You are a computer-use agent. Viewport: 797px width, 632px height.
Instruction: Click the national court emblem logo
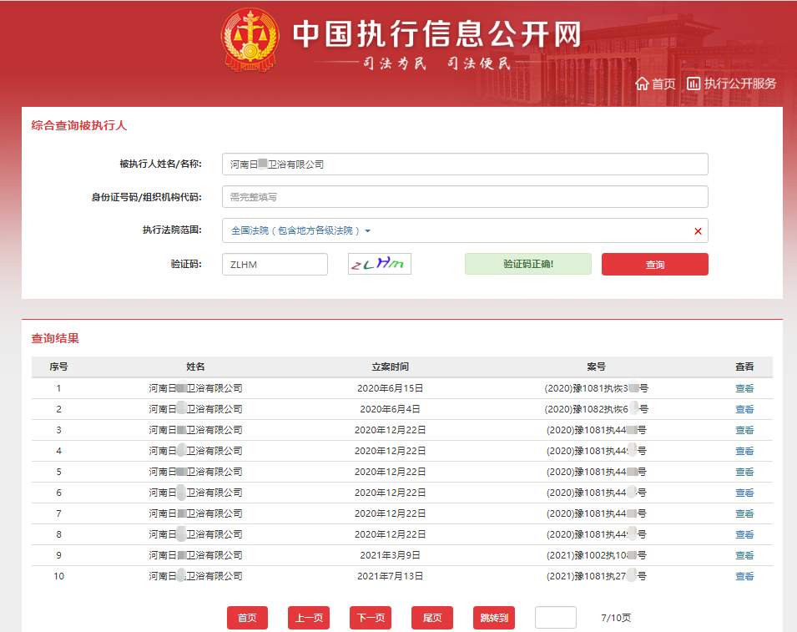click(x=248, y=40)
